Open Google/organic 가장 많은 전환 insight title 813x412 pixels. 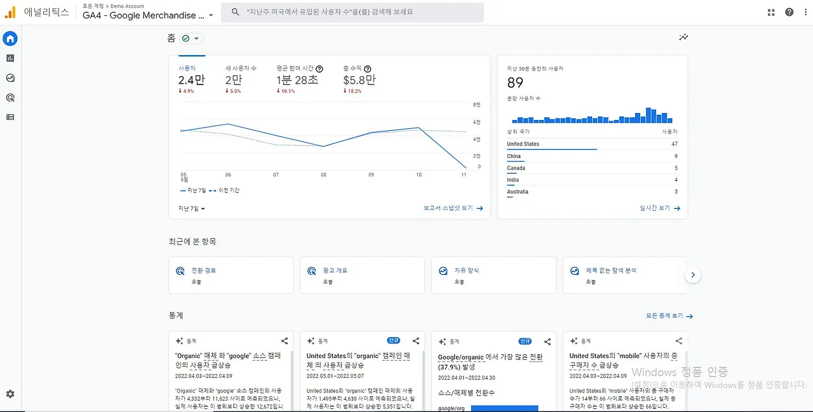pyautogui.click(x=490, y=362)
